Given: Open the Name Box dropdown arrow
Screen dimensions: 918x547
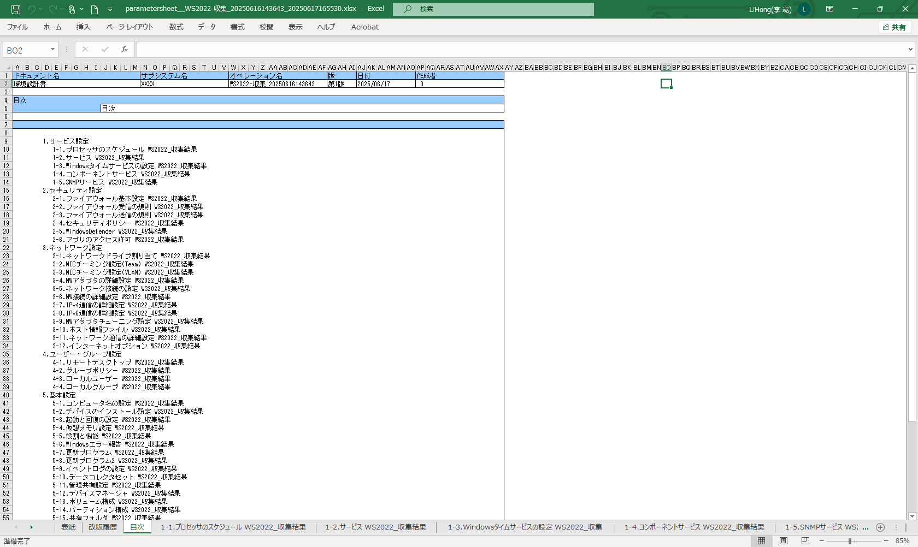Looking at the screenshot, I should pos(52,50).
